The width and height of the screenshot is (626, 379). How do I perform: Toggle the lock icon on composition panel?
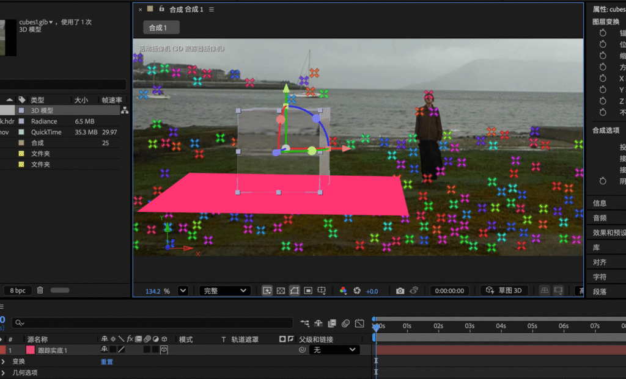tap(161, 10)
